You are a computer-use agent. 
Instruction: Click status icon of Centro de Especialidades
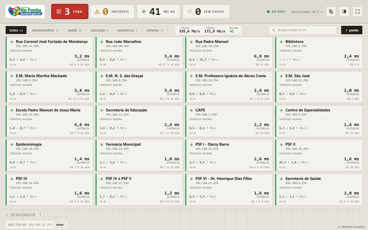tap(281, 110)
